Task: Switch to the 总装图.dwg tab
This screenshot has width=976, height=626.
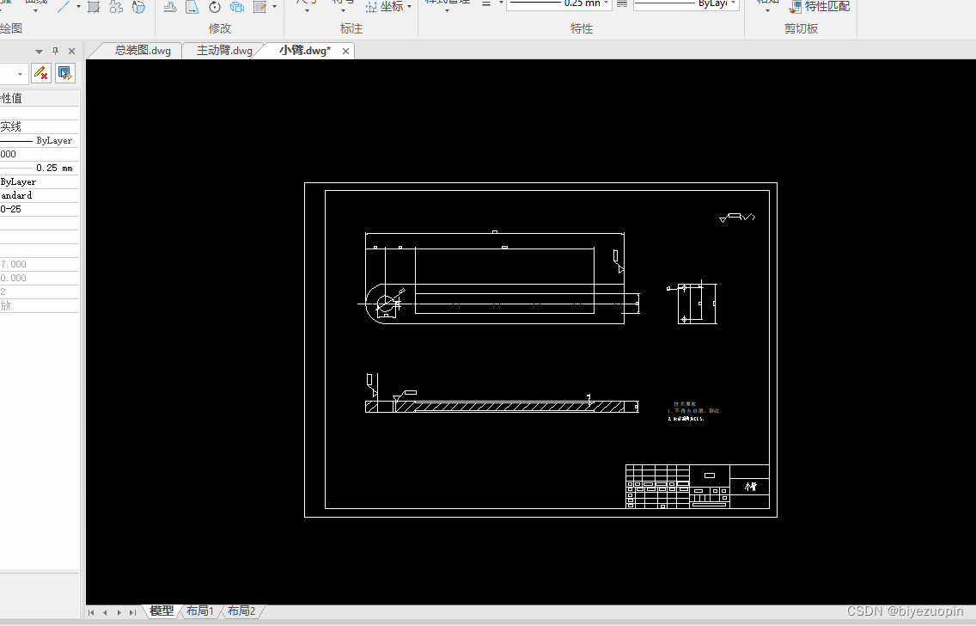Action: tap(143, 51)
